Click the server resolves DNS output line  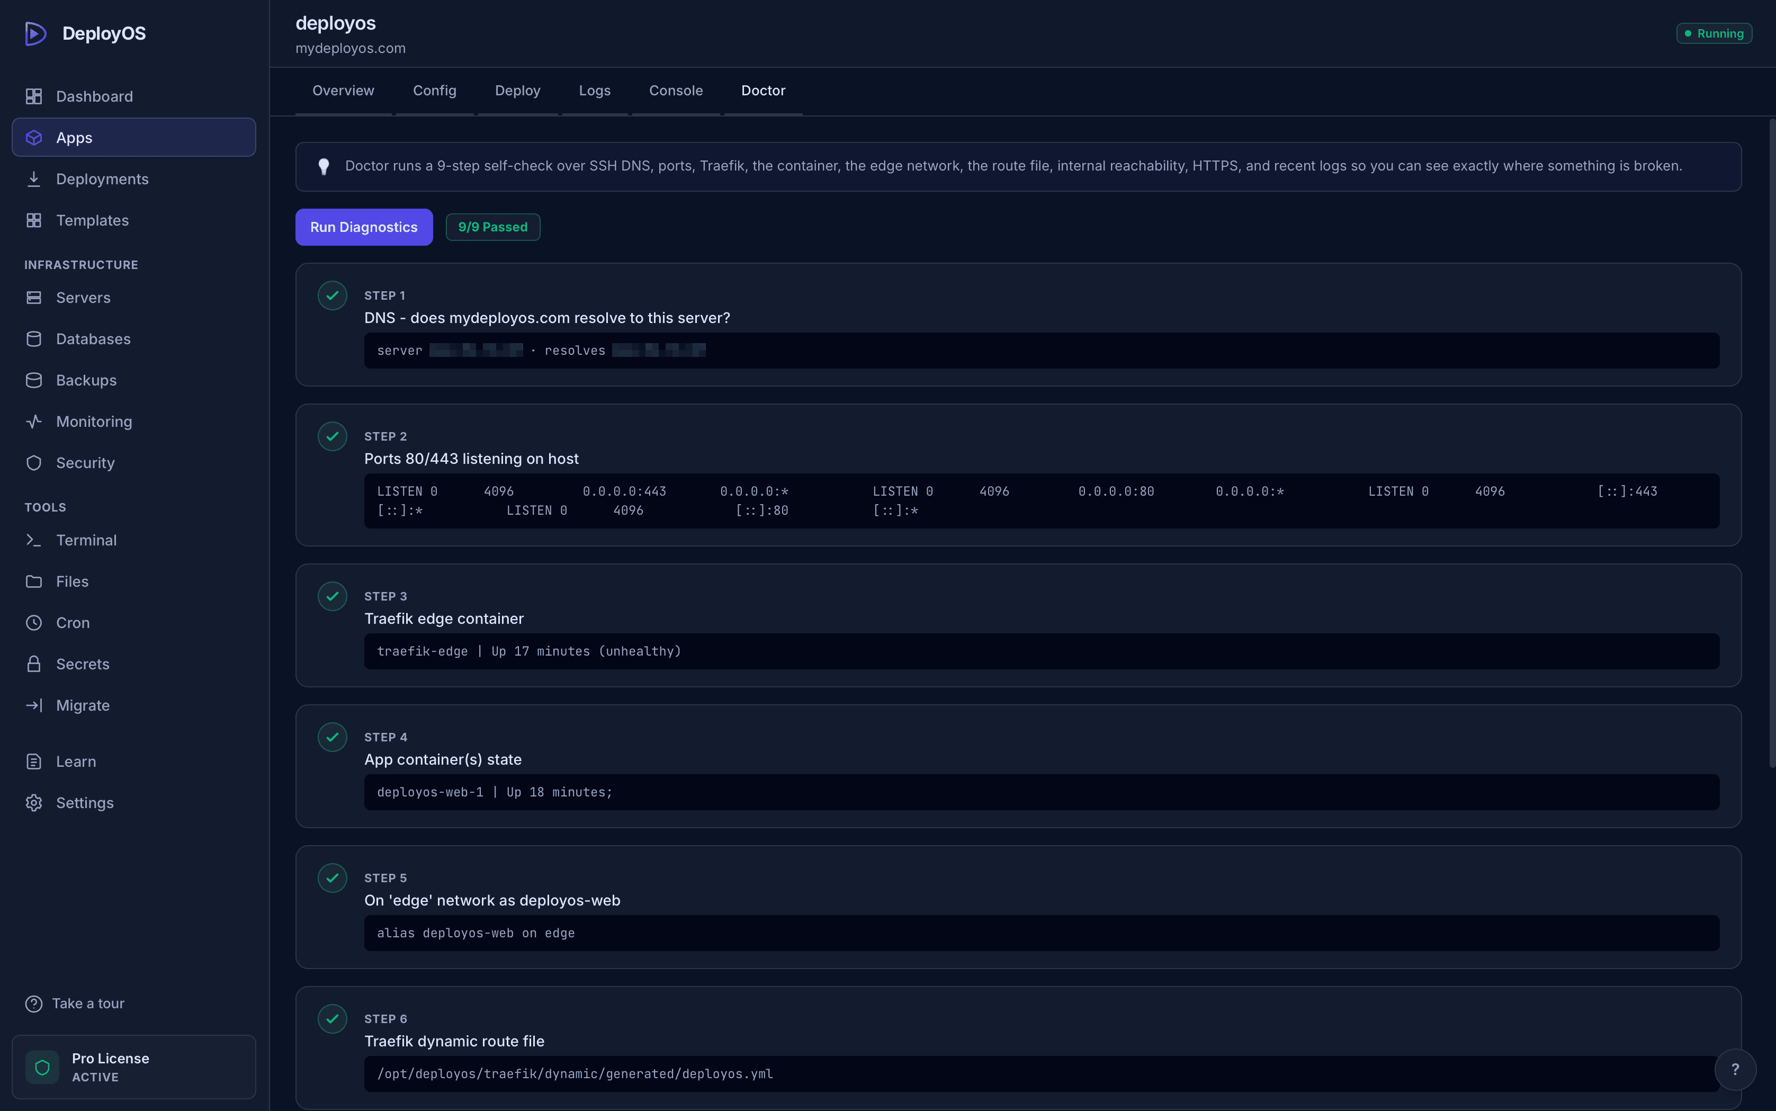coord(1041,351)
